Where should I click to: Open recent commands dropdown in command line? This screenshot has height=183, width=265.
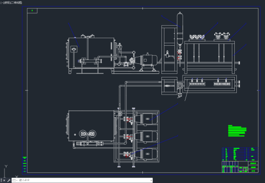point(15,180)
